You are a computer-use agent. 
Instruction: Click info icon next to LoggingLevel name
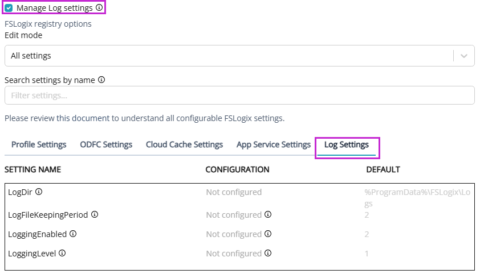(x=62, y=253)
